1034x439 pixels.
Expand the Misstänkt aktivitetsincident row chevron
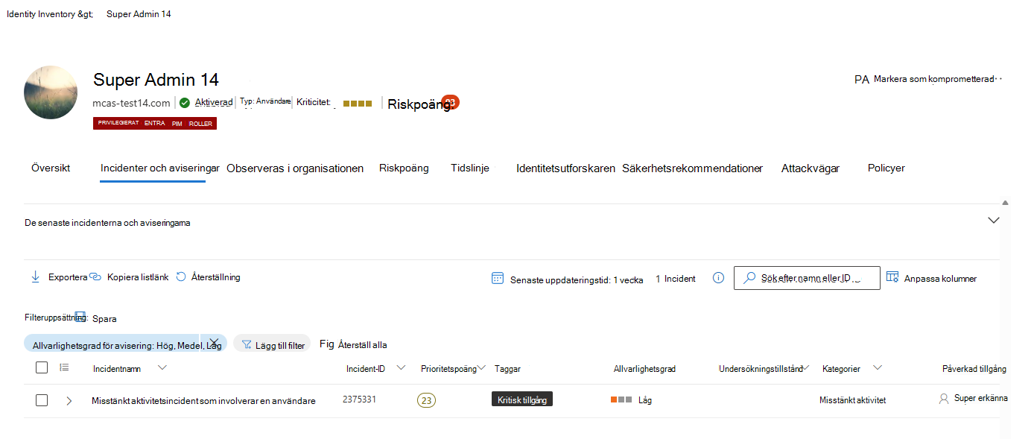(69, 399)
